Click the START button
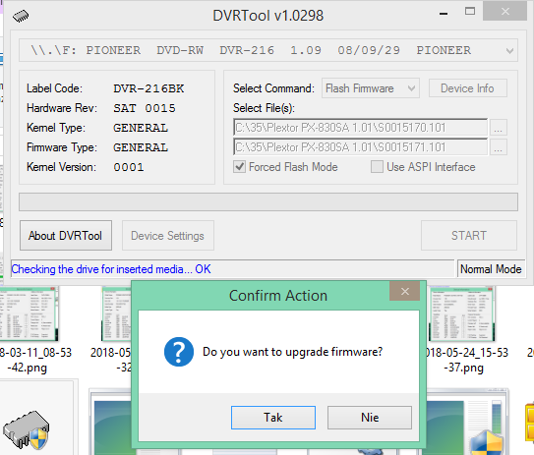The image size is (534, 455). [469, 236]
